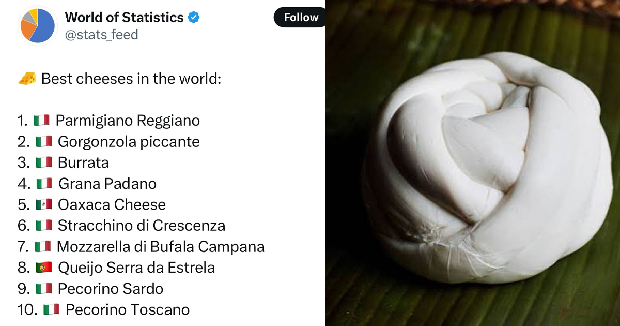Click the blue verified badge
Image resolution: width=620 pixels, height=326 pixels.
click(x=194, y=18)
